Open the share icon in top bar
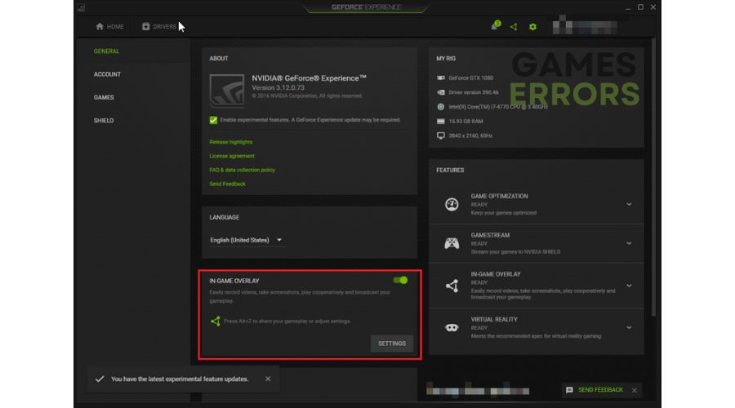 coord(514,27)
